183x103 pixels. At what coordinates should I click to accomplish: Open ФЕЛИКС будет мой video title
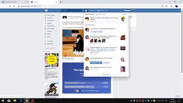coord(68,58)
